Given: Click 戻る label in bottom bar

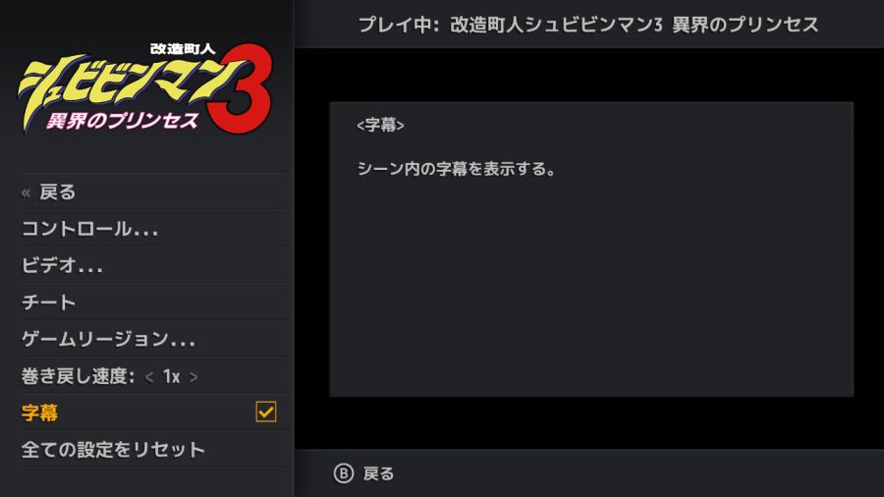Looking at the screenshot, I should click(x=378, y=473).
